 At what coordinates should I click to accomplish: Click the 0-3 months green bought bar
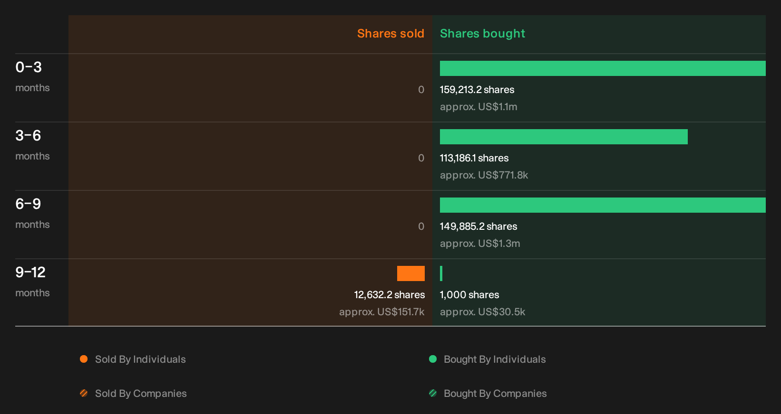pyautogui.click(x=603, y=68)
